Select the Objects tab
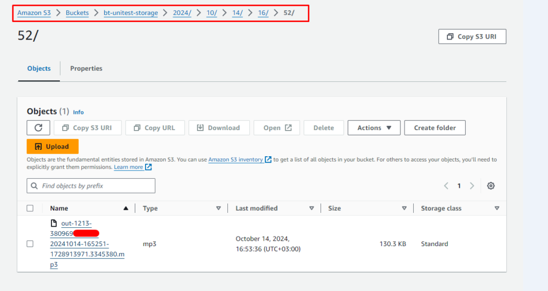 pyautogui.click(x=39, y=68)
